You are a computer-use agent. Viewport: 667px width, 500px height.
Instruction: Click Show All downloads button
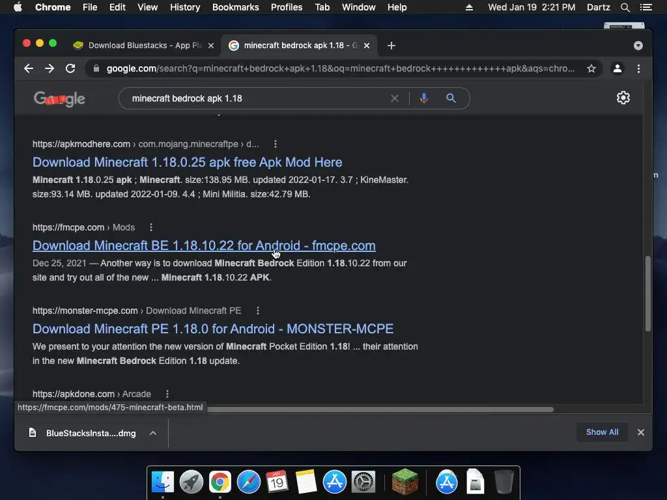coord(602,432)
